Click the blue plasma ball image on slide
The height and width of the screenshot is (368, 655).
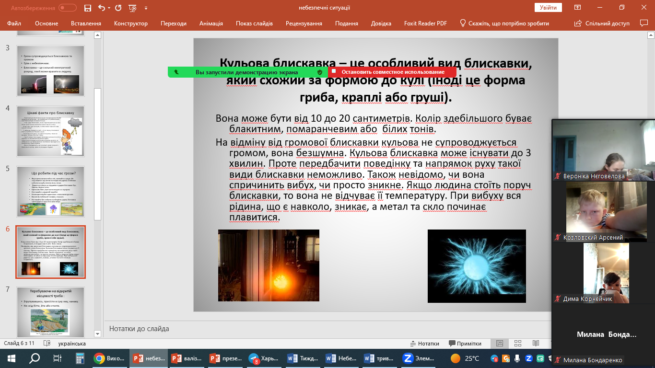pyautogui.click(x=477, y=266)
